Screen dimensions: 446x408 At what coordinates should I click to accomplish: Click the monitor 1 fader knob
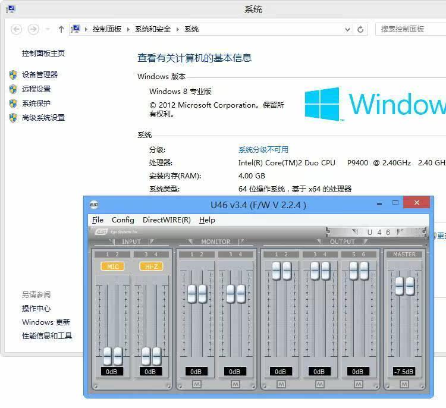[192, 294]
